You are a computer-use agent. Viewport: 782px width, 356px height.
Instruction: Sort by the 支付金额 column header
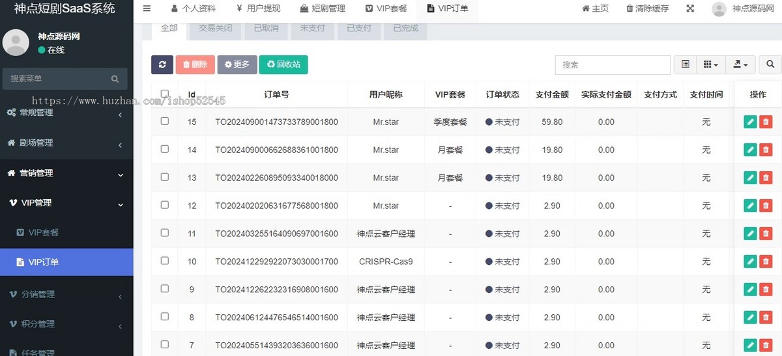pyautogui.click(x=551, y=94)
